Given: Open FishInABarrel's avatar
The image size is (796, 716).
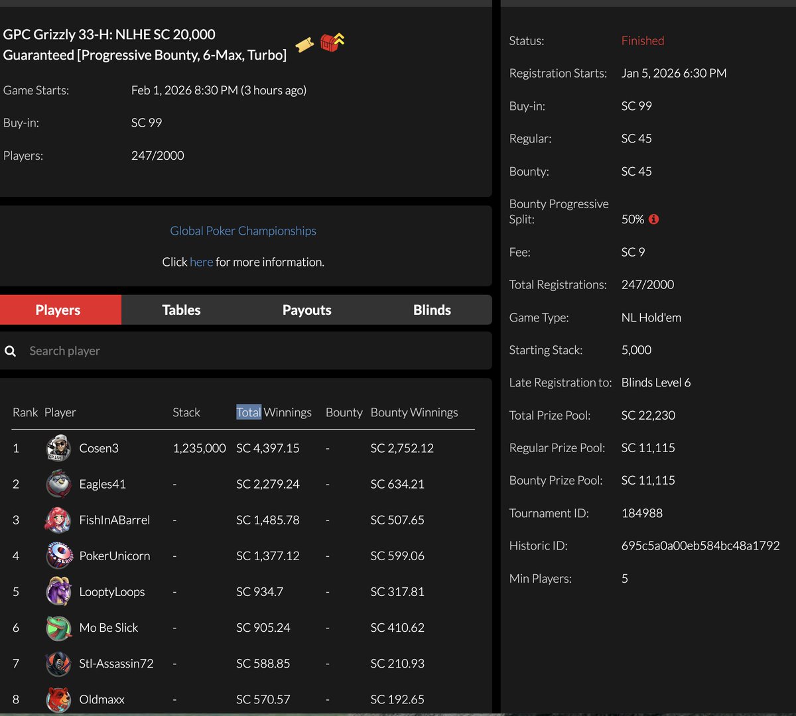Looking at the screenshot, I should (x=58, y=520).
